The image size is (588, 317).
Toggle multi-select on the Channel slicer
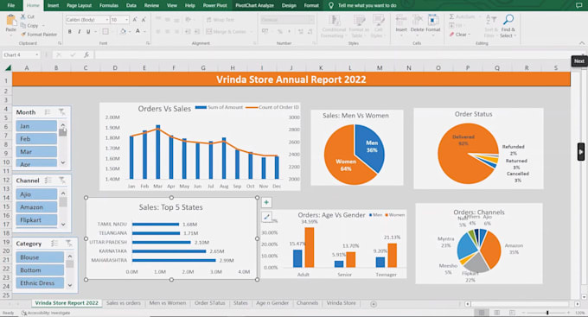point(48,181)
